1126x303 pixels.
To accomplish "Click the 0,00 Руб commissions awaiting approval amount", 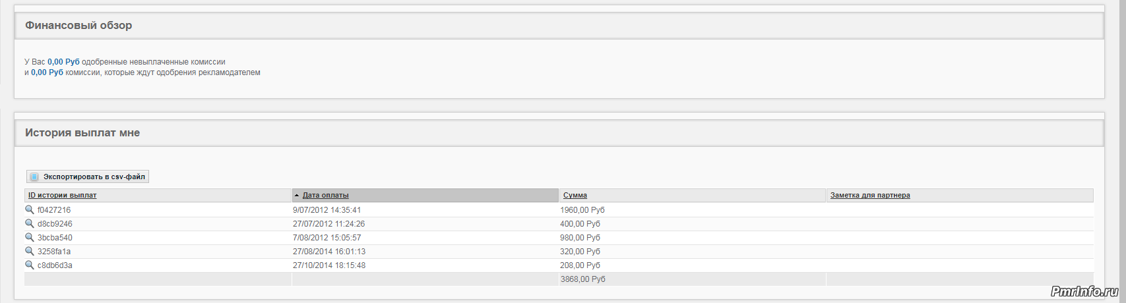I will 47,72.
